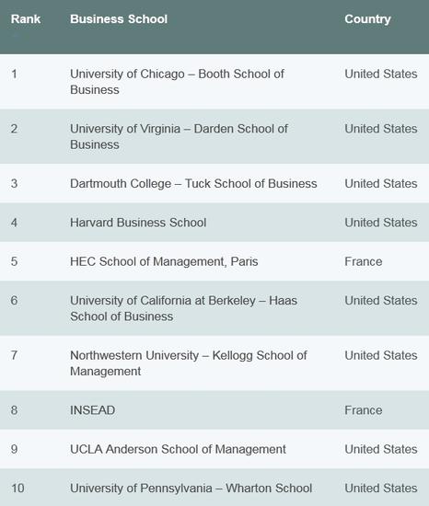The width and height of the screenshot is (429, 506).
Task: Click Dartmouth College Tuck School of Business
Action: [x=193, y=184]
